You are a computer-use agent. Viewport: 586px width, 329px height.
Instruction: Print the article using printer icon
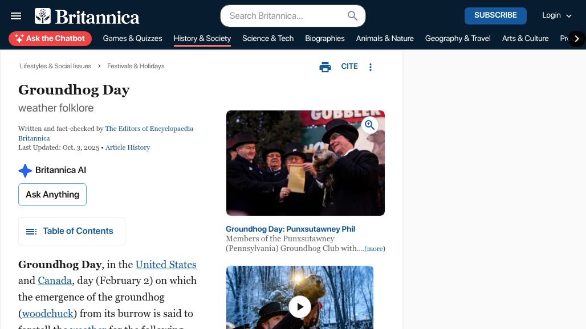[325, 67]
